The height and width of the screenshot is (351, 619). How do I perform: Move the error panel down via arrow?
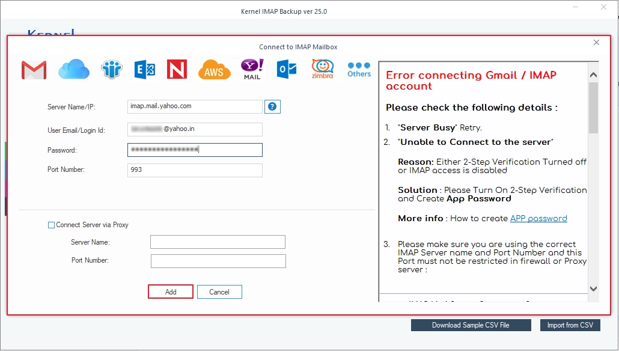coord(593,288)
